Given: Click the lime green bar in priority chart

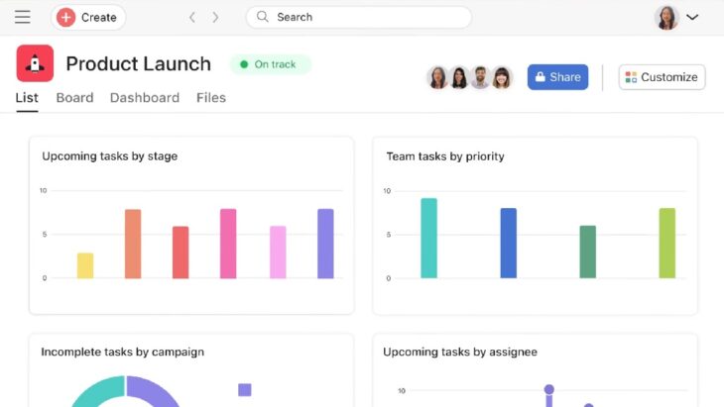Looking at the screenshot, I should tap(667, 243).
